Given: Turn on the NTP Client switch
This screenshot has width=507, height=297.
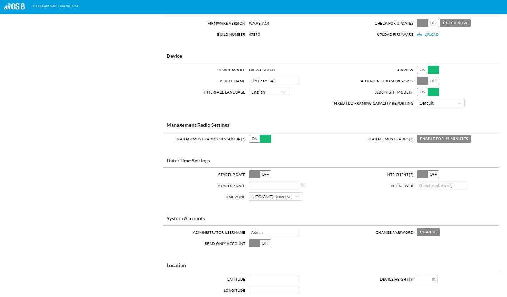Looking at the screenshot, I should tap(428, 175).
